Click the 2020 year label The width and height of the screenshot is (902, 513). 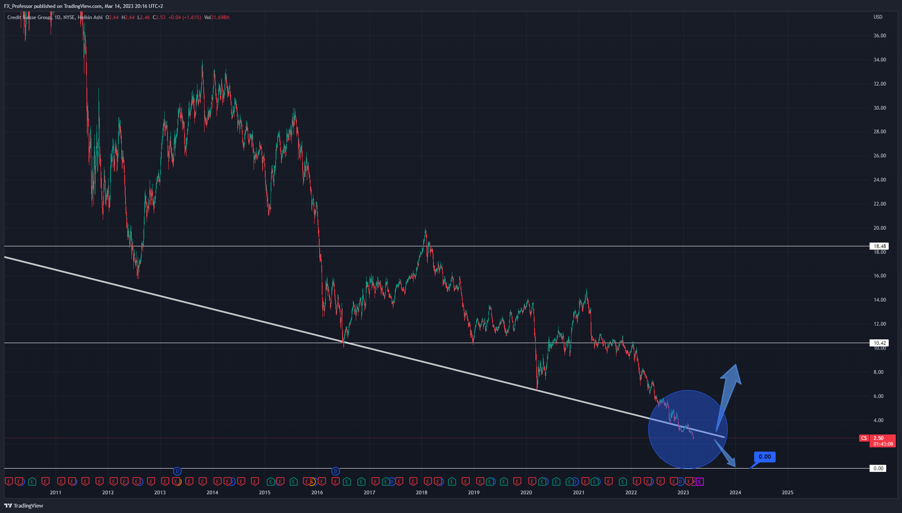526,493
